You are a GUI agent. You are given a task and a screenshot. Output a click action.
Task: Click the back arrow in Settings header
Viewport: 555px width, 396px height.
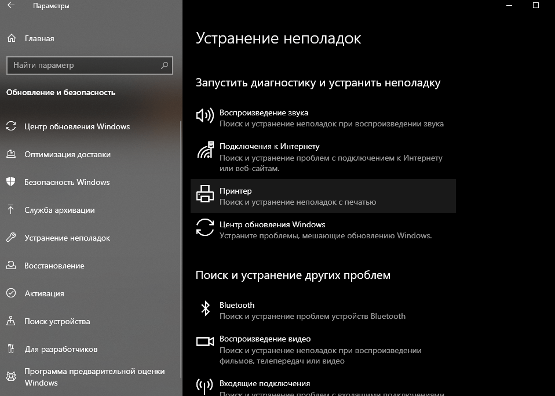12,6
